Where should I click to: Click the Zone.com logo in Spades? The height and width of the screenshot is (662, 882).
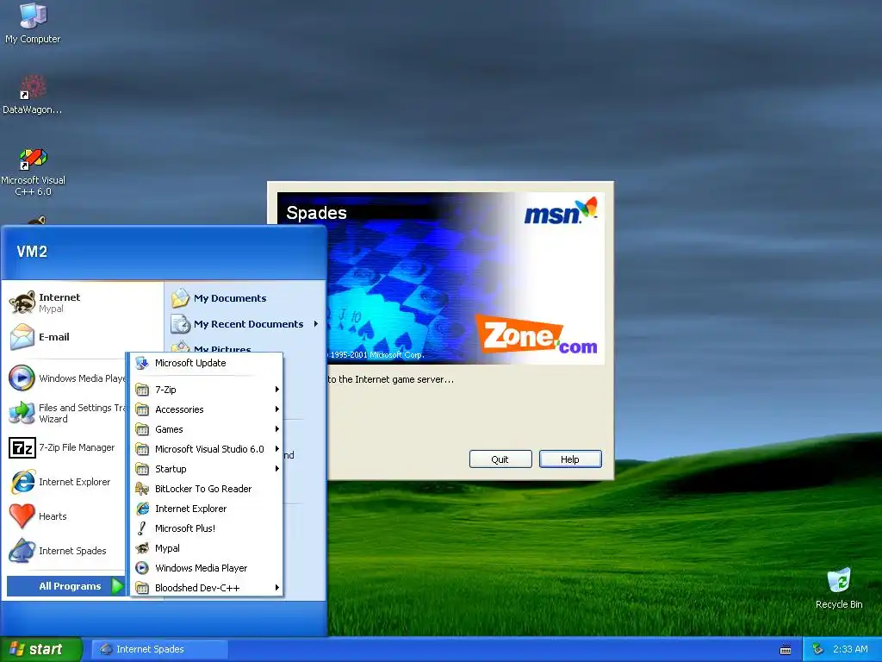(x=536, y=334)
